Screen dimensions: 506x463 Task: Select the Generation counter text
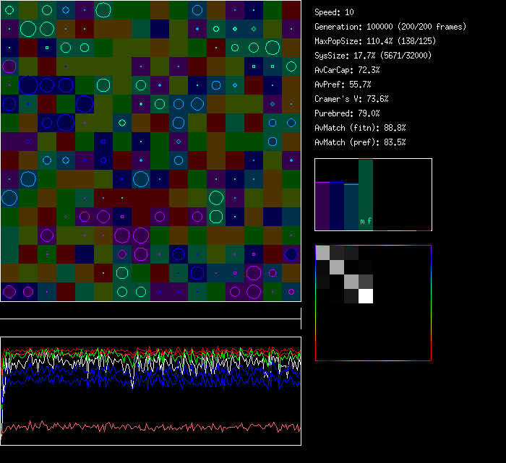point(390,27)
